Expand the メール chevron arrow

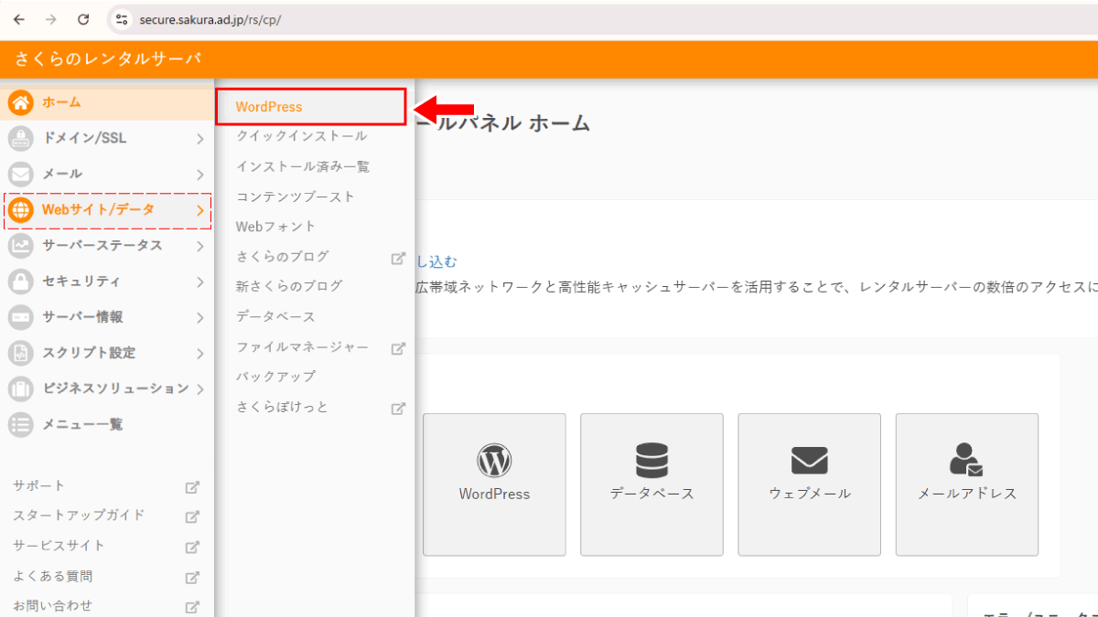click(200, 175)
